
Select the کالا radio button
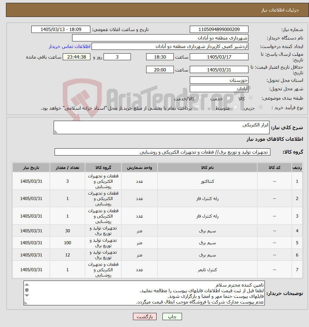[251, 98]
